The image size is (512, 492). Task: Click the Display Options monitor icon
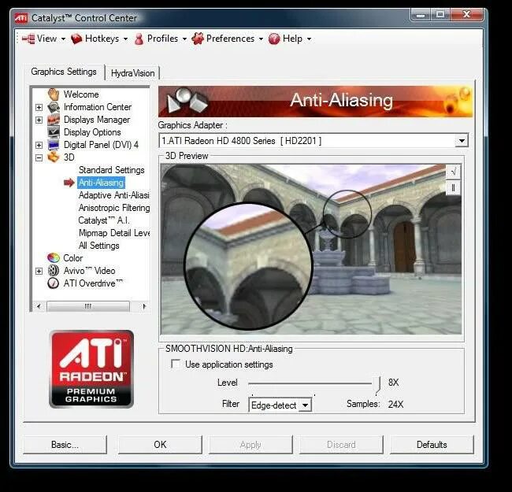coord(54,132)
